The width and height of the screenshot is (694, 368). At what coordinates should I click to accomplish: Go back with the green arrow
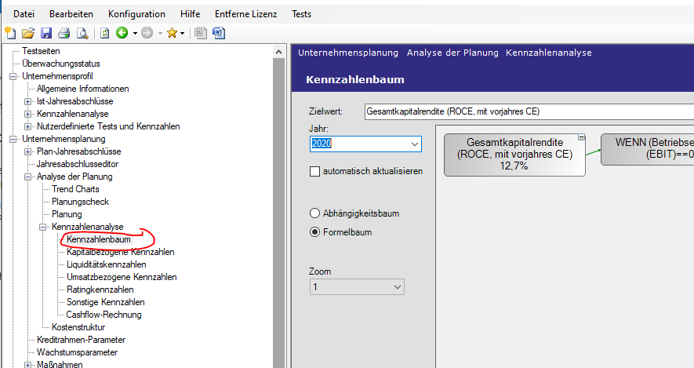122,33
